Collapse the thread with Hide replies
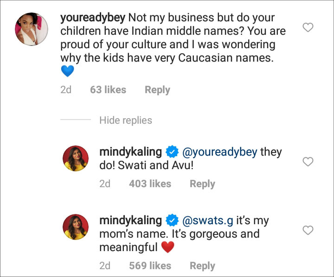 click(126, 120)
